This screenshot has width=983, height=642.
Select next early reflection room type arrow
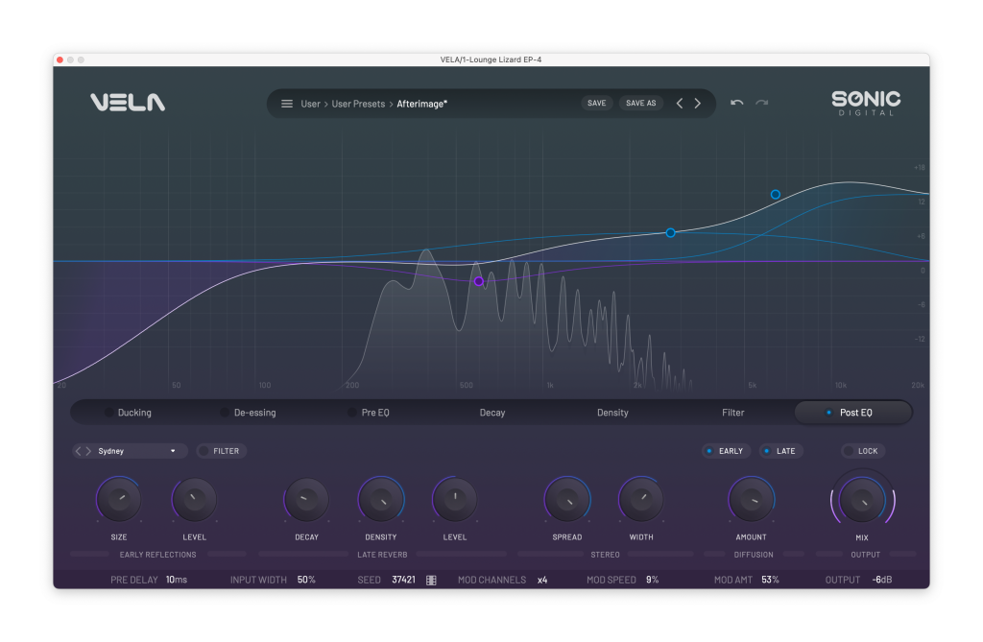point(89,451)
